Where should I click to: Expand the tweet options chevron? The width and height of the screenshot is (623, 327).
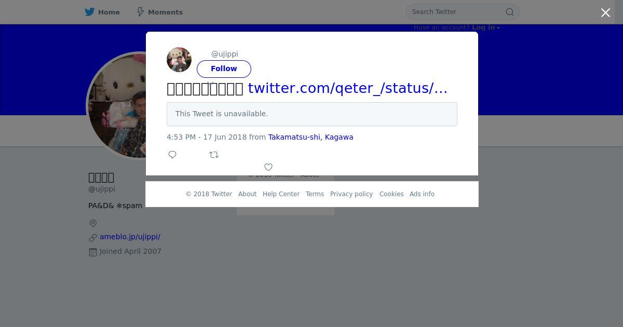click(210, 83)
